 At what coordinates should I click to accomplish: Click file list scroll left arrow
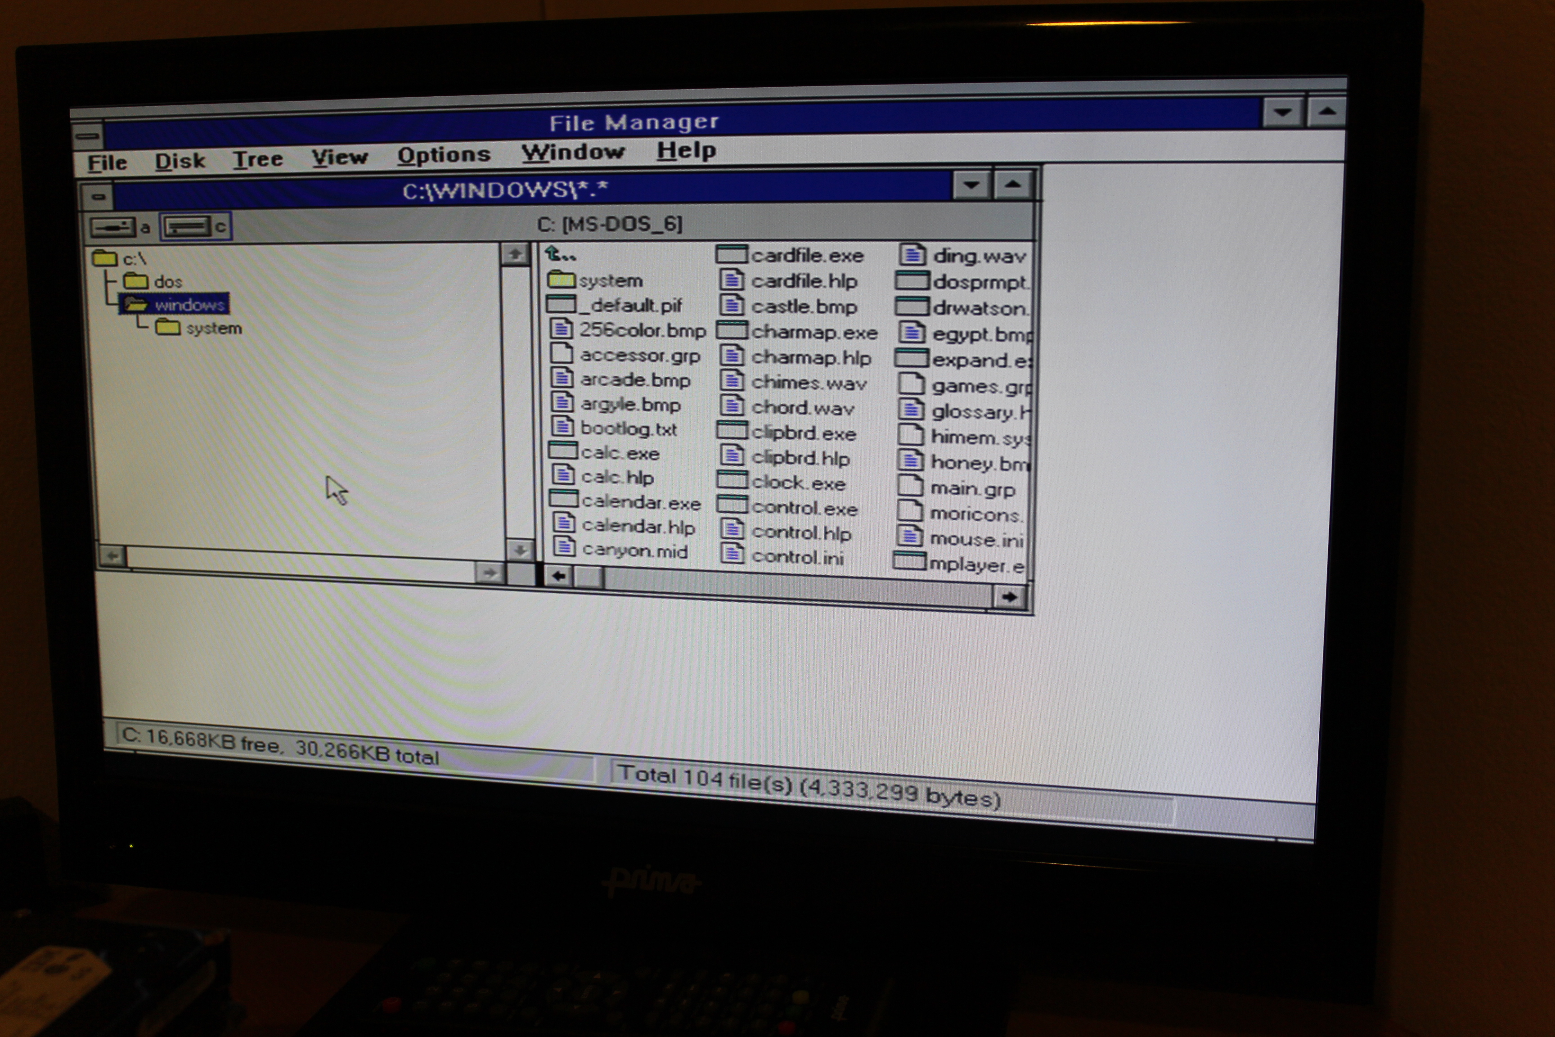tap(559, 576)
